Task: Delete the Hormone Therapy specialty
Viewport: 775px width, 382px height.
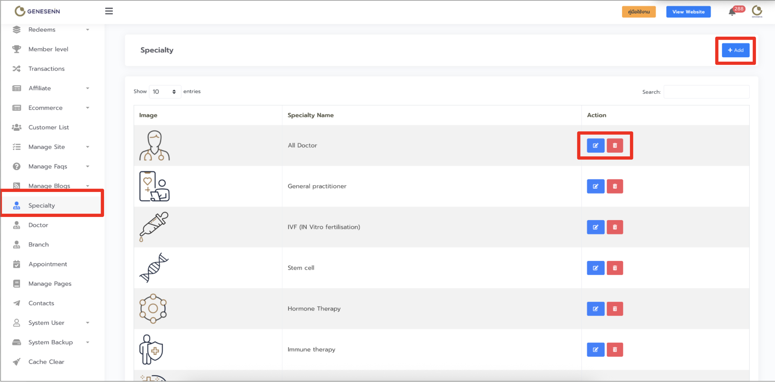Action: 615,309
